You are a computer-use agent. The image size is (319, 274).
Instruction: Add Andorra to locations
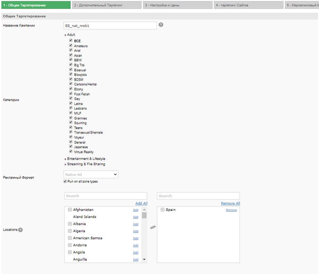click(x=136, y=246)
